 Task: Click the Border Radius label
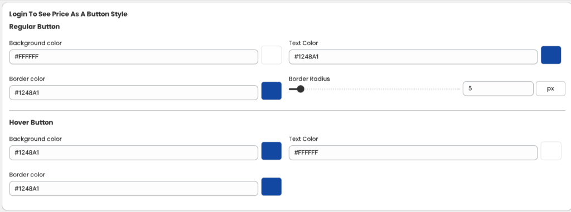(309, 78)
